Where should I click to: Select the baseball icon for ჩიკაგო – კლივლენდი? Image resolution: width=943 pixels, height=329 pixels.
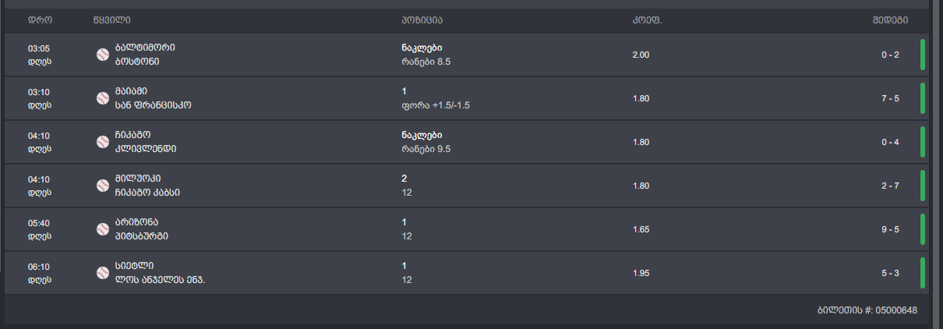click(102, 142)
